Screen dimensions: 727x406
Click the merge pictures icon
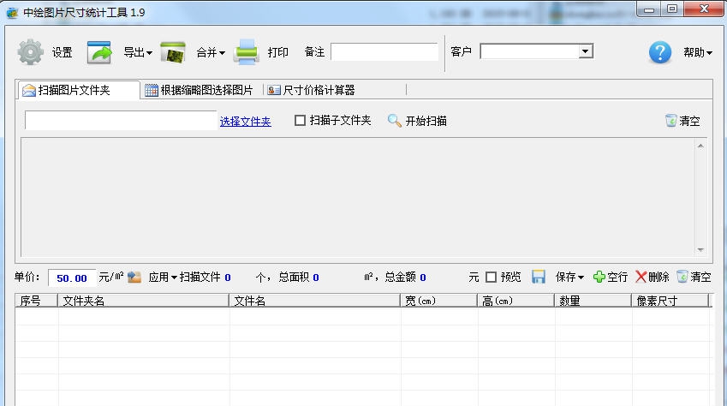point(173,52)
